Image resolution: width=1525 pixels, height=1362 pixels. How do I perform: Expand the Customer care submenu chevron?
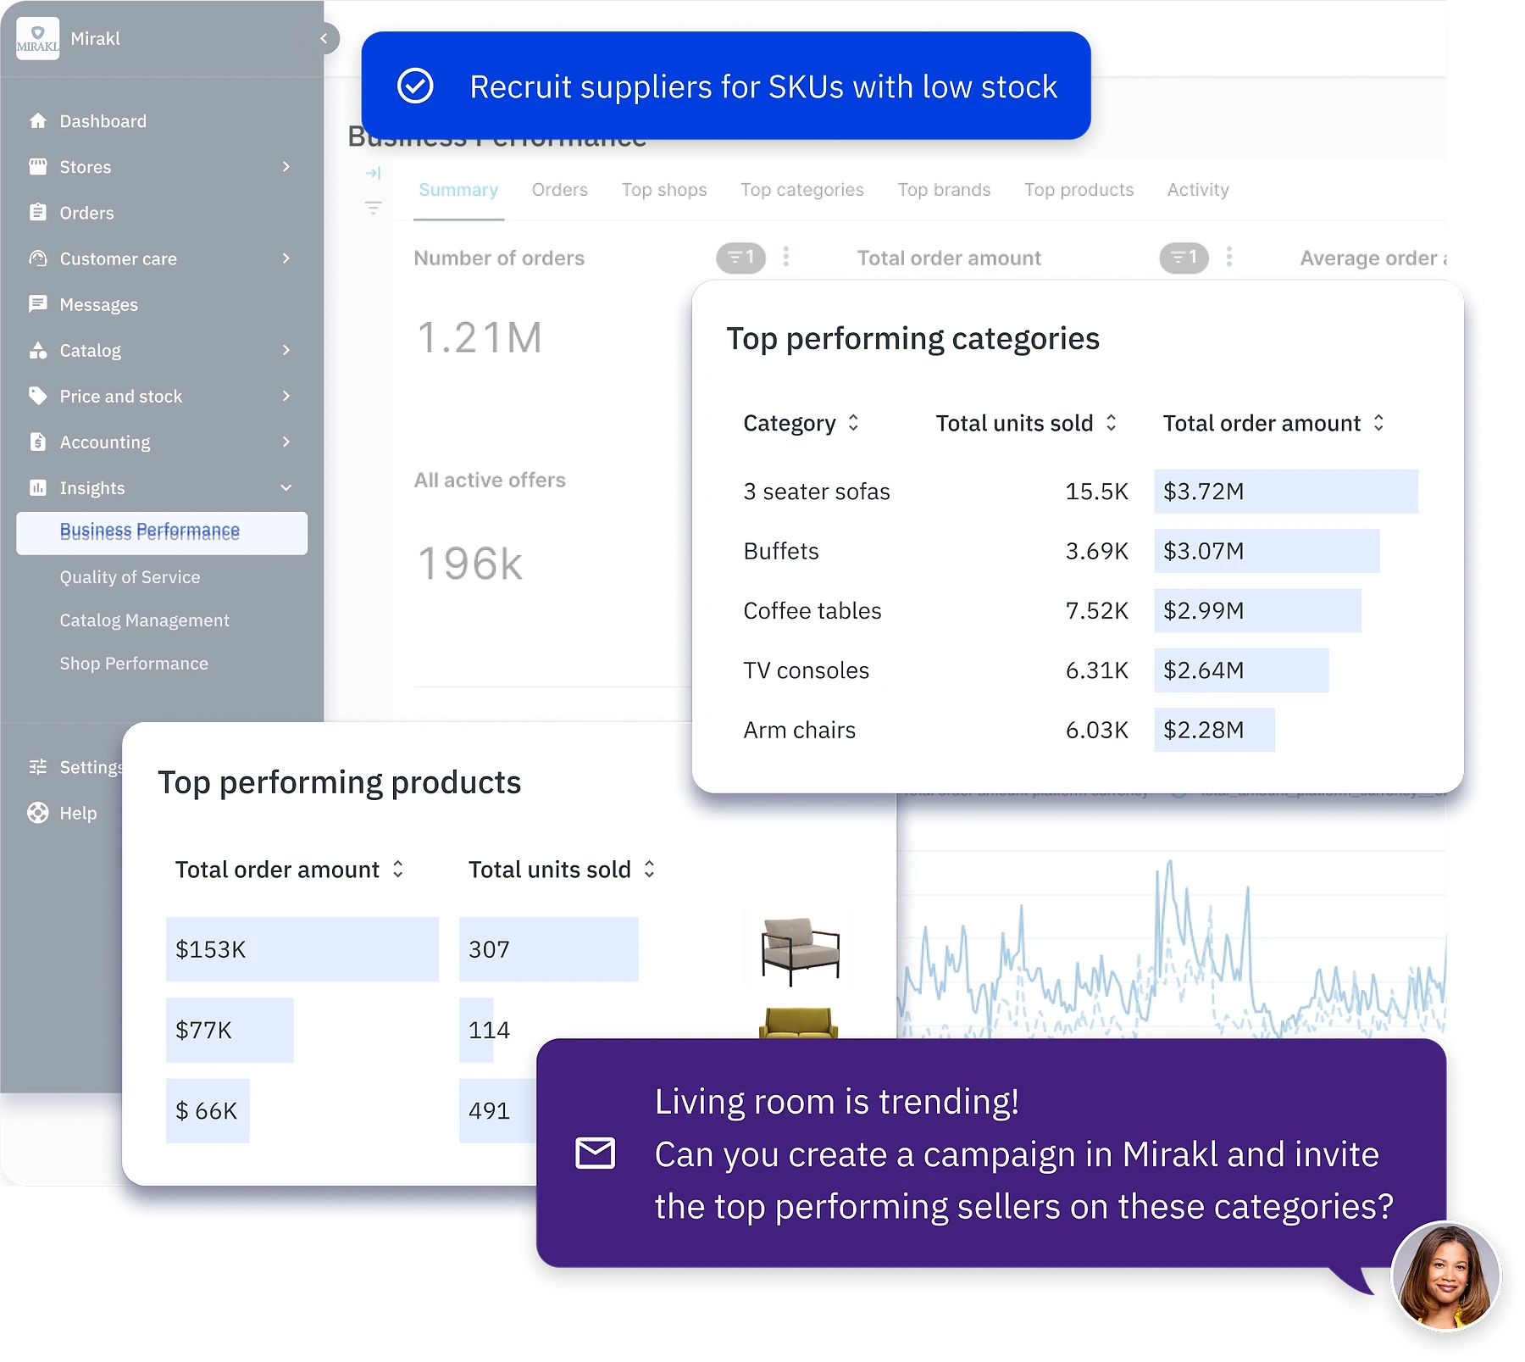286,259
